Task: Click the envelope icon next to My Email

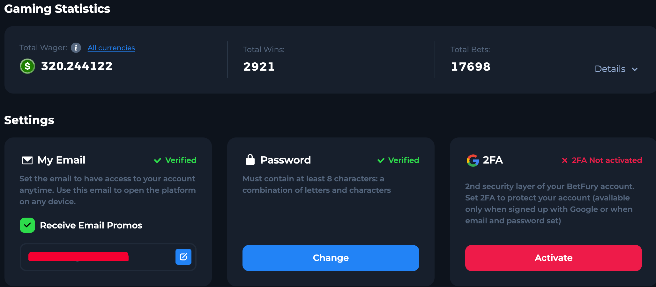Action: point(27,160)
